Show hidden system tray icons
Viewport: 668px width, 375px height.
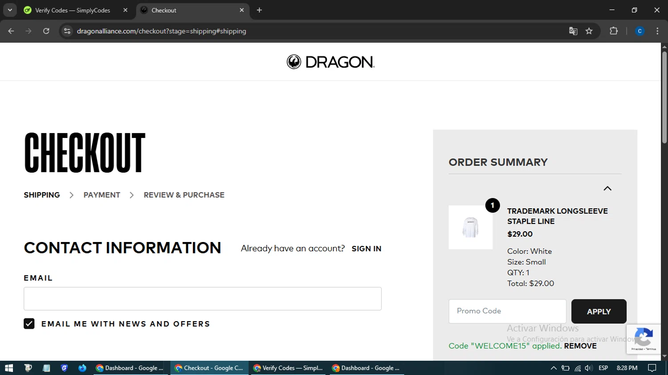[x=554, y=368]
